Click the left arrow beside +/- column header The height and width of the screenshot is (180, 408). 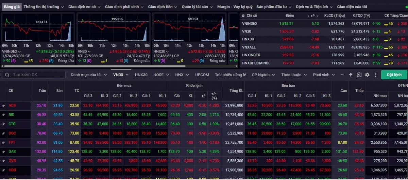308,16
